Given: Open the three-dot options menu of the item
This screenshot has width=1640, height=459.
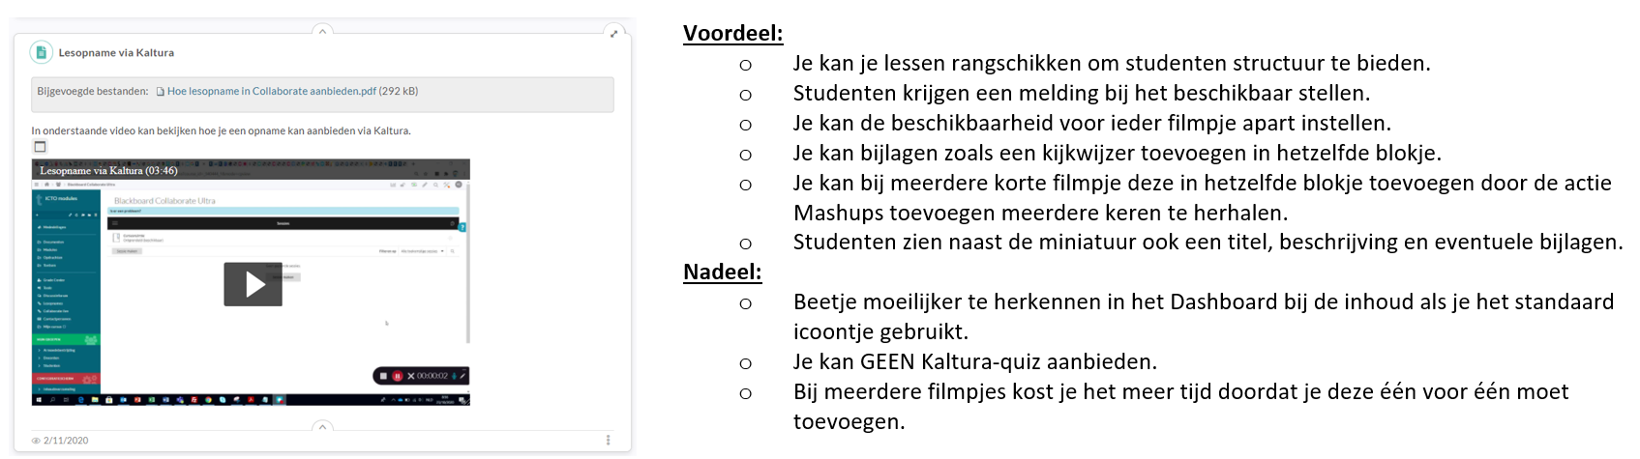Looking at the screenshot, I should (608, 440).
